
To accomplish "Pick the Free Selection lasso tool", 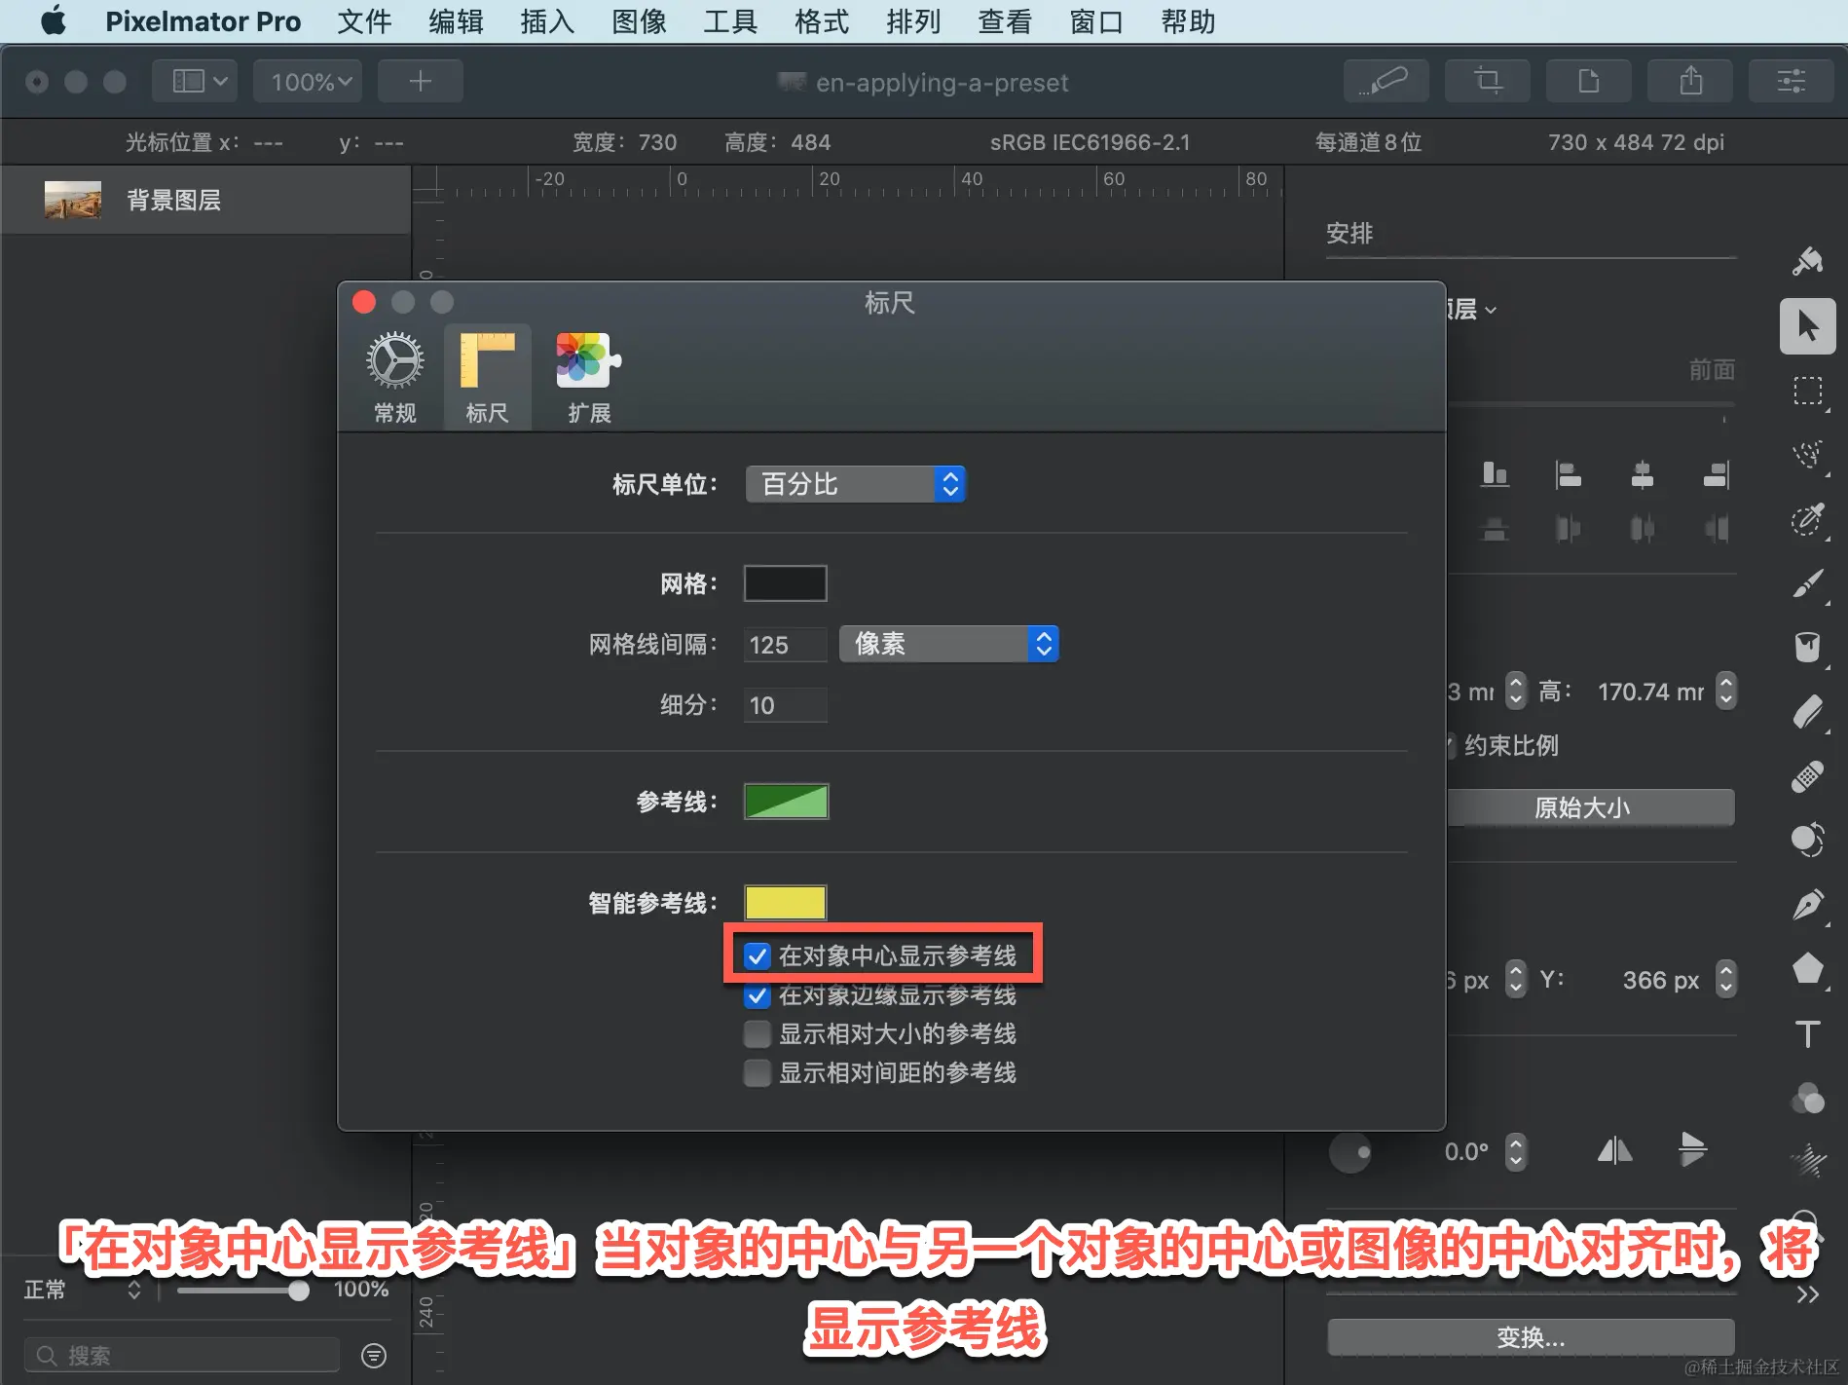I will (1808, 455).
